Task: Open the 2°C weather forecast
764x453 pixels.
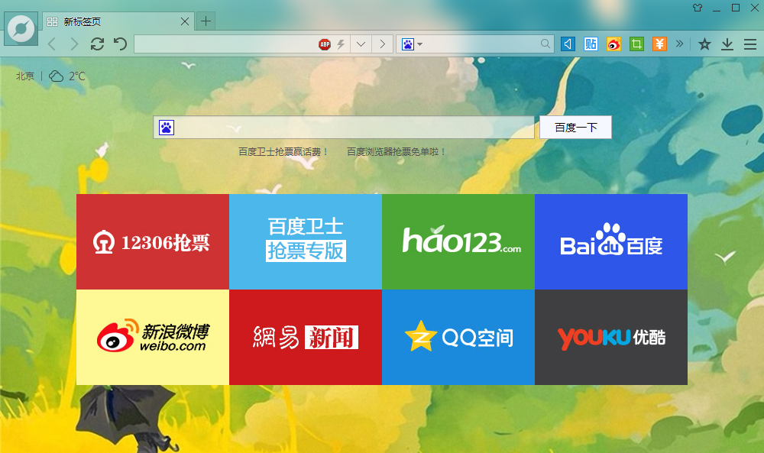Action: 77,76
